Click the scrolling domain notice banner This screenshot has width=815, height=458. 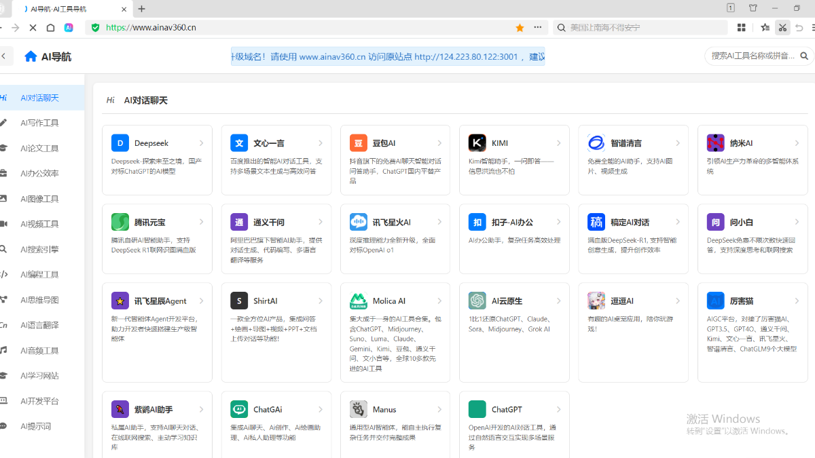pos(388,56)
